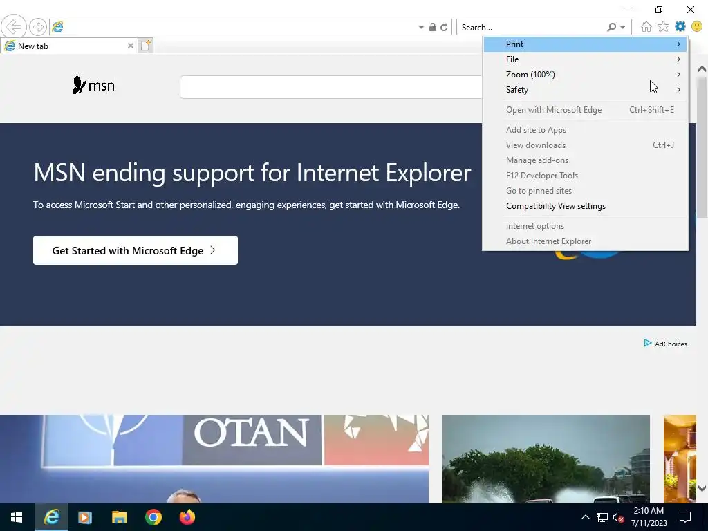Click the AdChoices link
The height and width of the screenshot is (531, 708).
(671, 344)
